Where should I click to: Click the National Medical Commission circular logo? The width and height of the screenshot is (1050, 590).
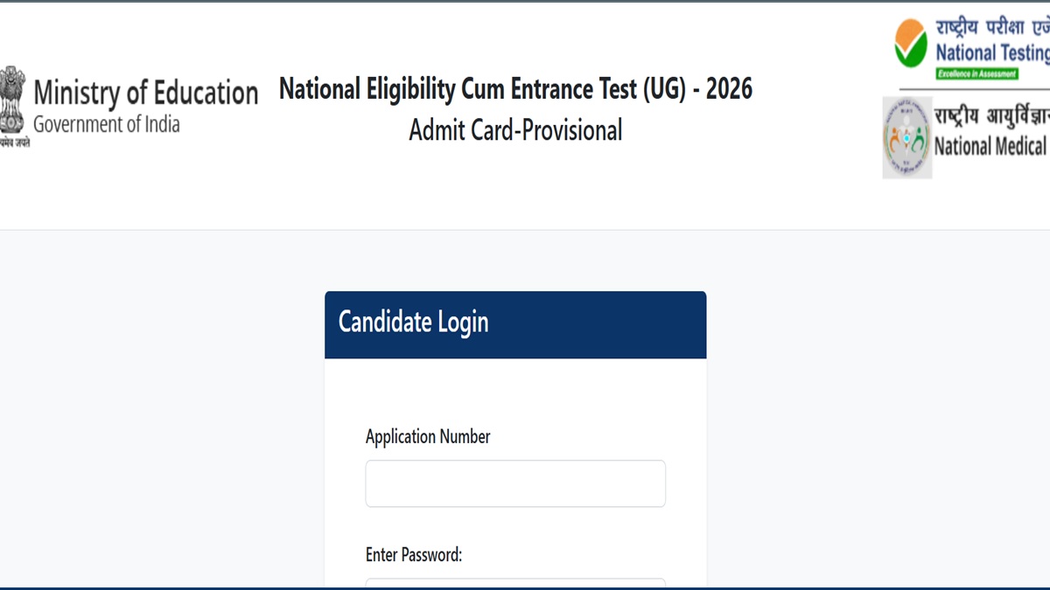click(x=906, y=138)
